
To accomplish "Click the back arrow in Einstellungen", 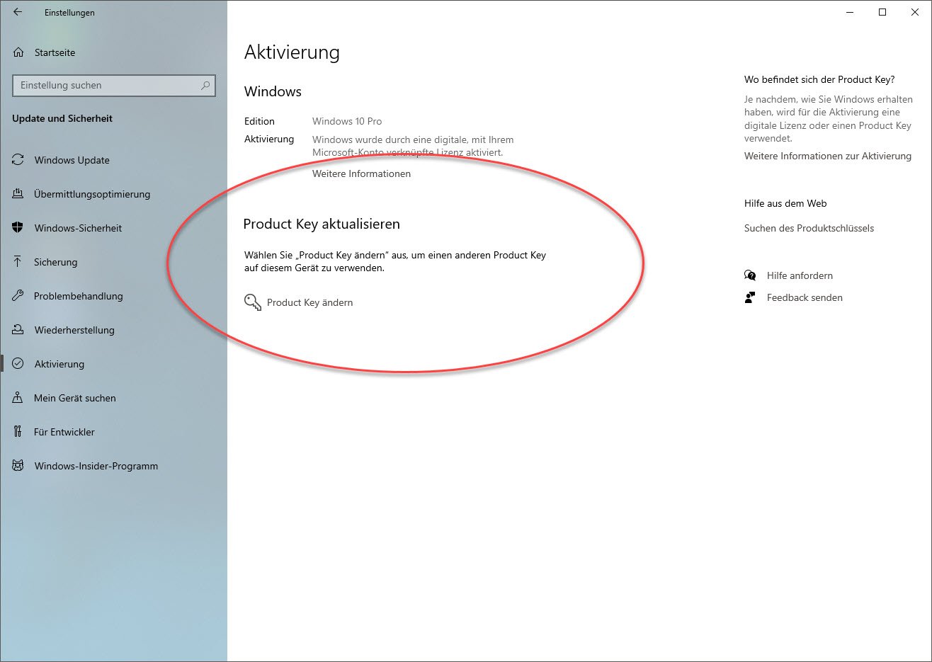I will (18, 12).
